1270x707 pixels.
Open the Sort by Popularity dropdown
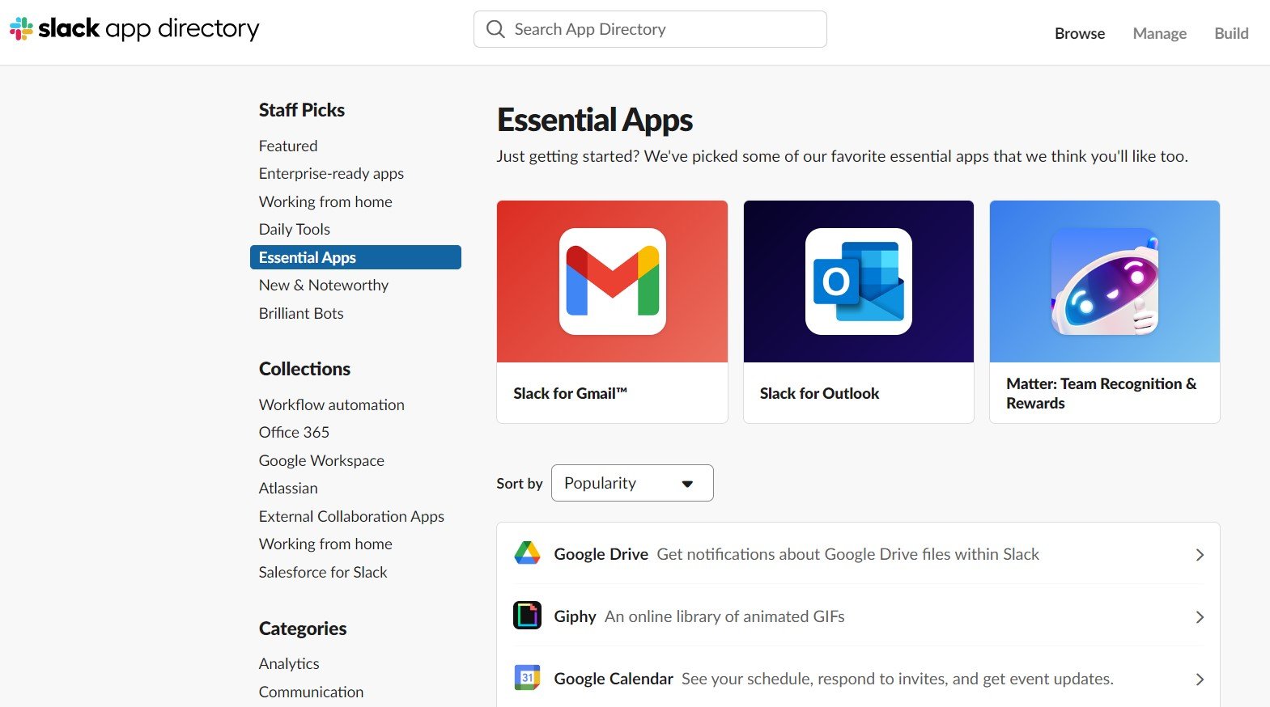click(632, 483)
